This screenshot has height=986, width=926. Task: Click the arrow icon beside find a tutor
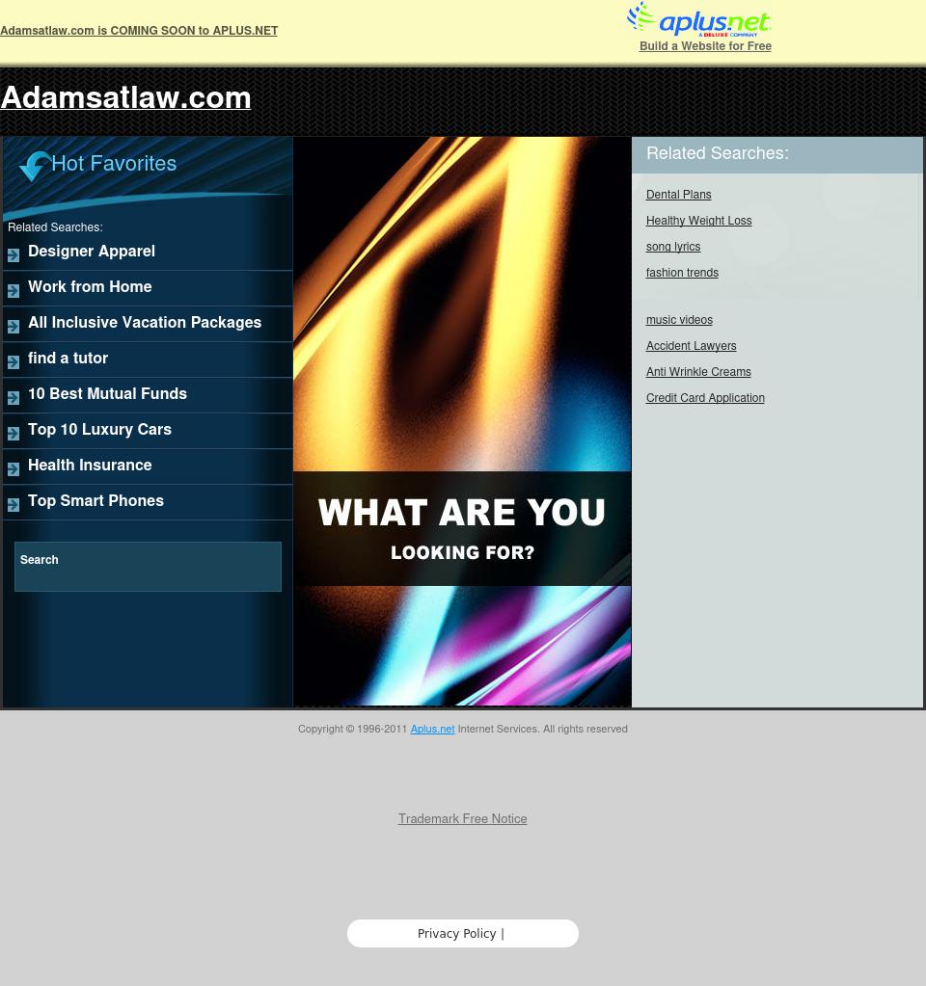[x=14, y=362]
